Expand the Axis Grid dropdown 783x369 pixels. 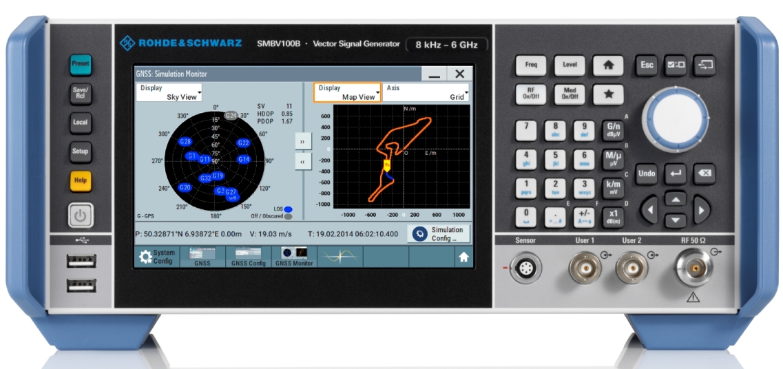click(426, 92)
